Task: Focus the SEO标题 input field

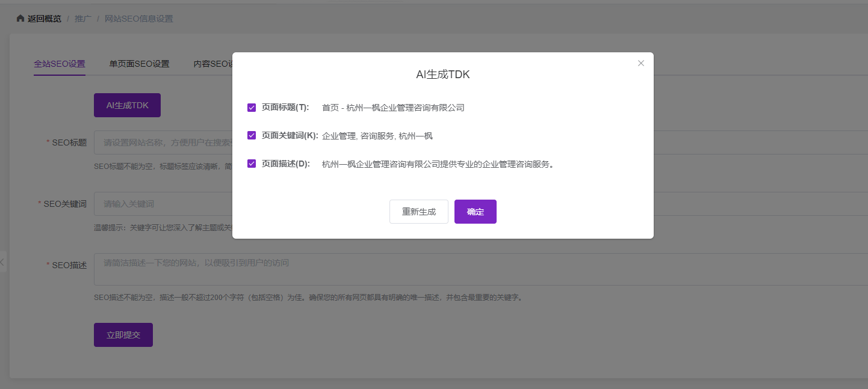Action: (163, 142)
